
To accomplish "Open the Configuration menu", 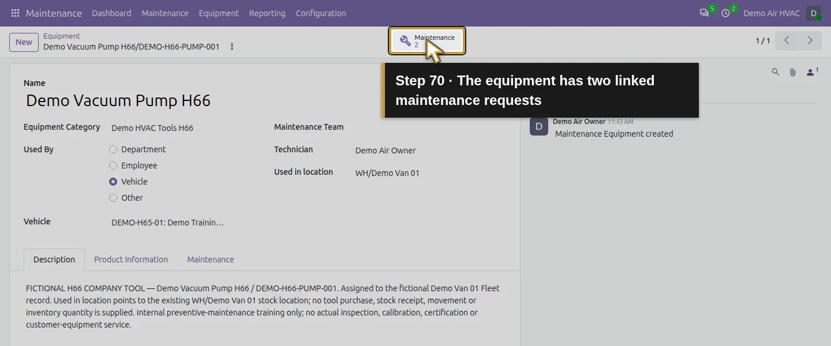I will pyautogui.click(x=321, y=13).
